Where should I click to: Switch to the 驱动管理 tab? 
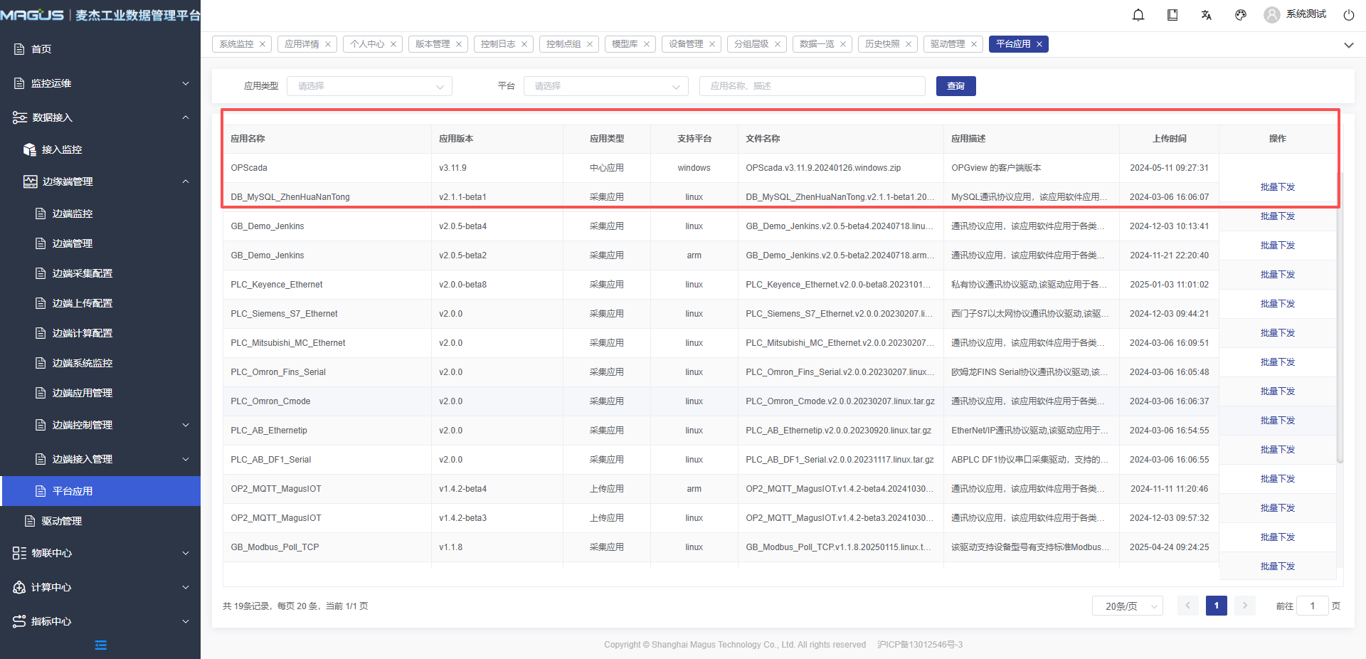click(947, 44)
